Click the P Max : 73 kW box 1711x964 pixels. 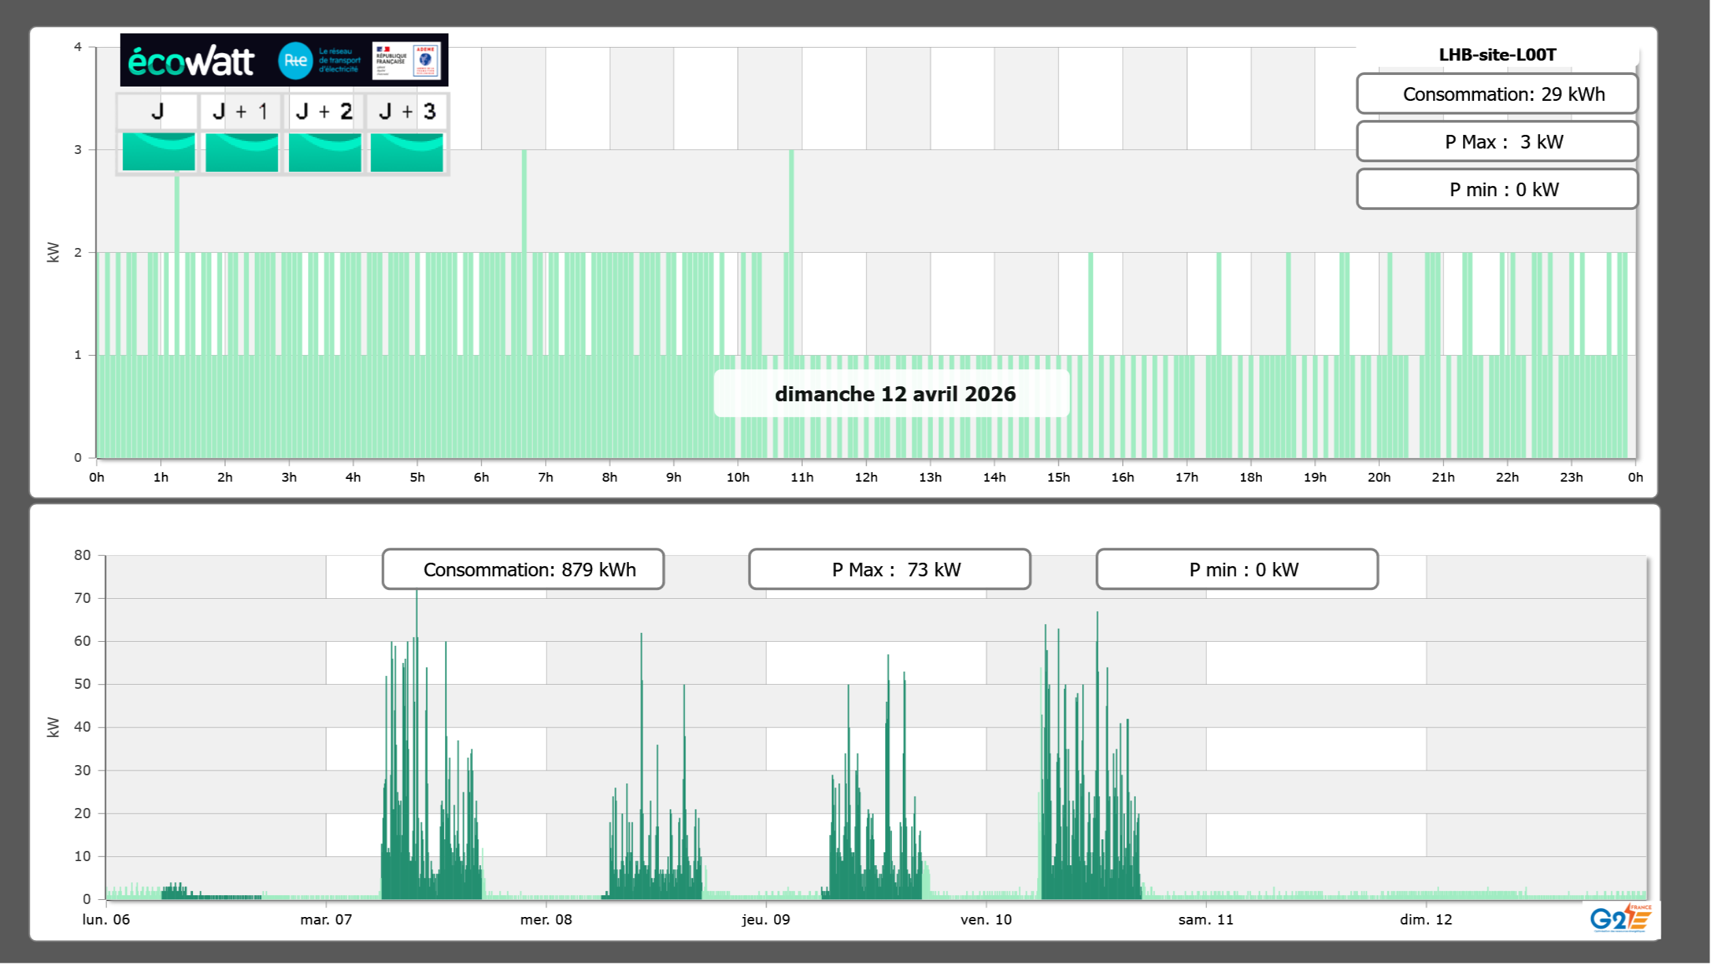click(889, 570)
